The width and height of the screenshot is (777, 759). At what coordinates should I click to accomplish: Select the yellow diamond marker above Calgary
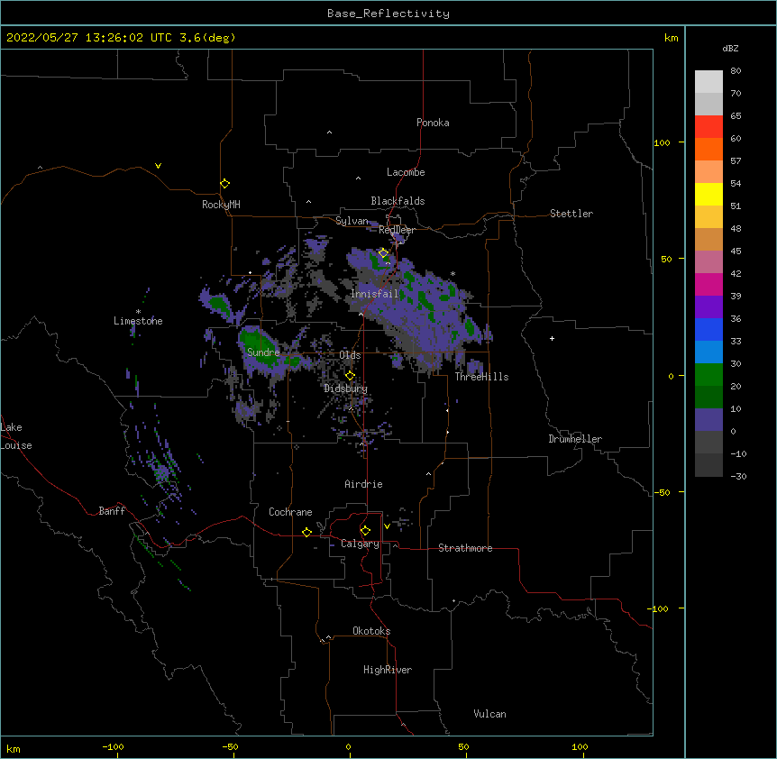(365, 531)
